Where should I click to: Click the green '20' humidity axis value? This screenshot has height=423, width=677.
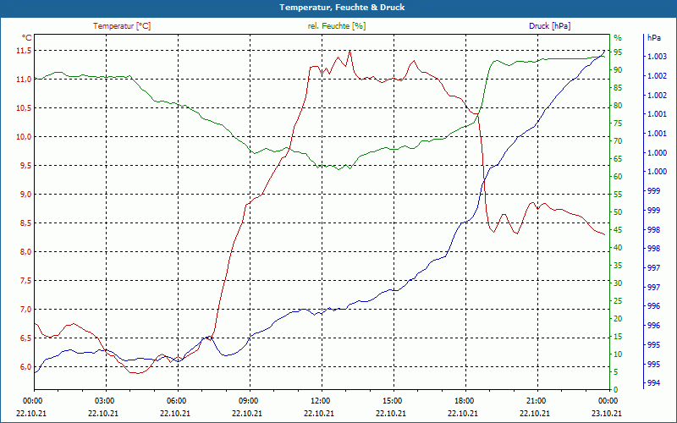tap(618, 319)
